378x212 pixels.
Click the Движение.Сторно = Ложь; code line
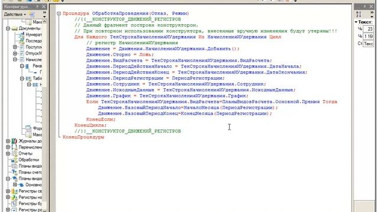tap(120, 55)
